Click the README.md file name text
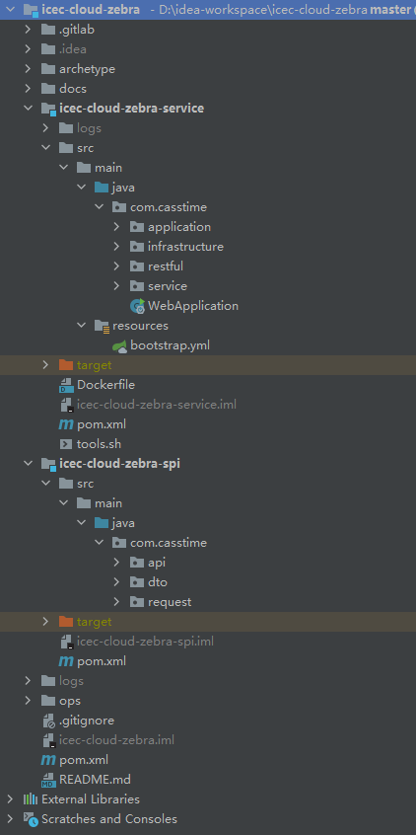This screenshot has height=835, width=416. point(96,780)
